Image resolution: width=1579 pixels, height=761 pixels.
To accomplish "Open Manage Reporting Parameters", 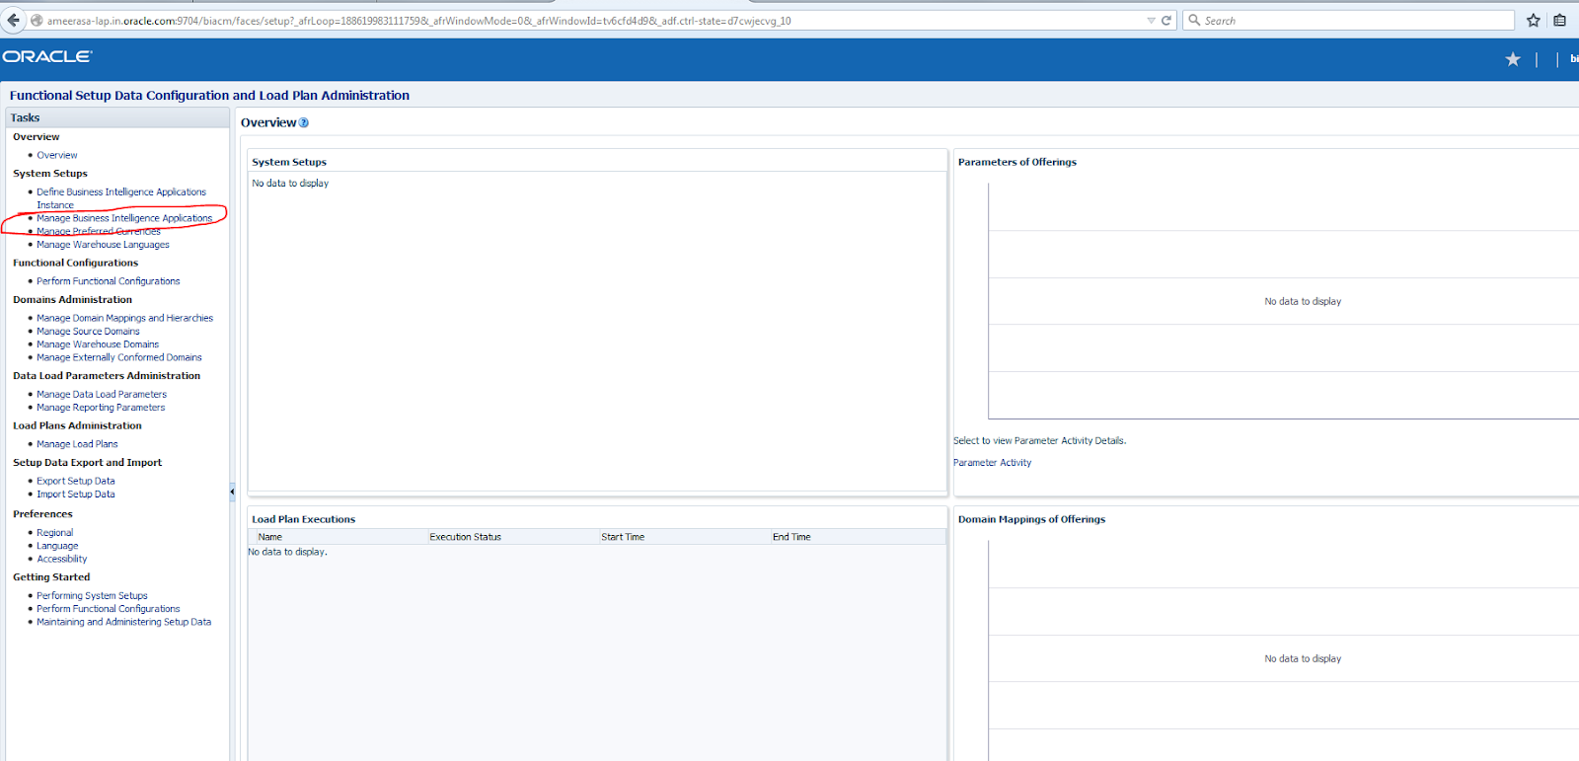I will (x=101, y=408).
